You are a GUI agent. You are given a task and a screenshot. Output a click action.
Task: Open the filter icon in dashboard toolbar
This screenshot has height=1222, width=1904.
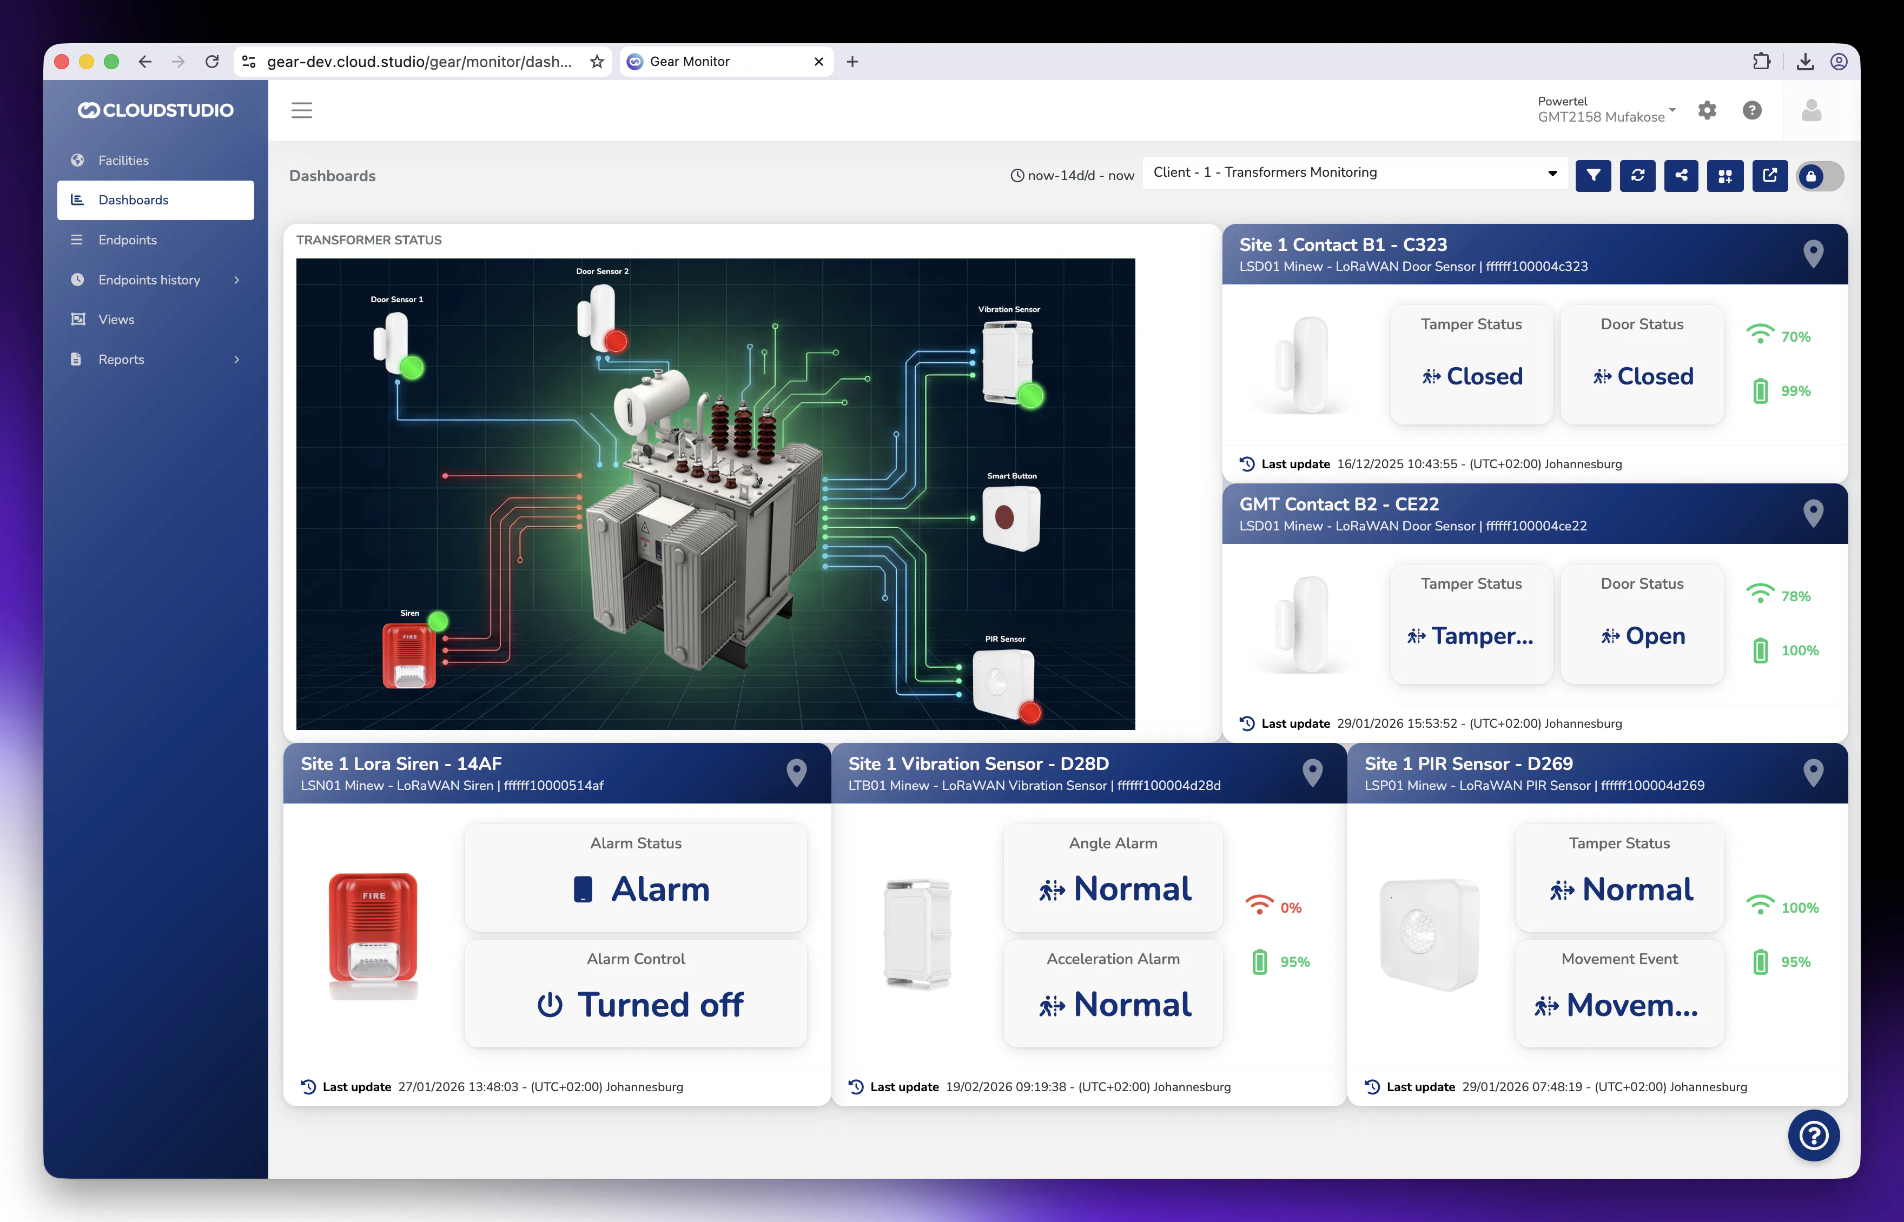pyautogui.click(x=1593, y=175)
